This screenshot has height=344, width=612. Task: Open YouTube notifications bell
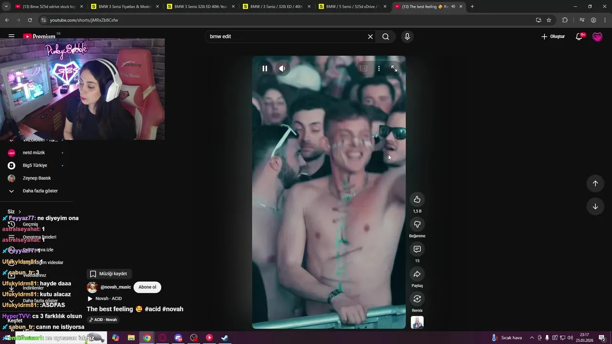click(579, 36)
